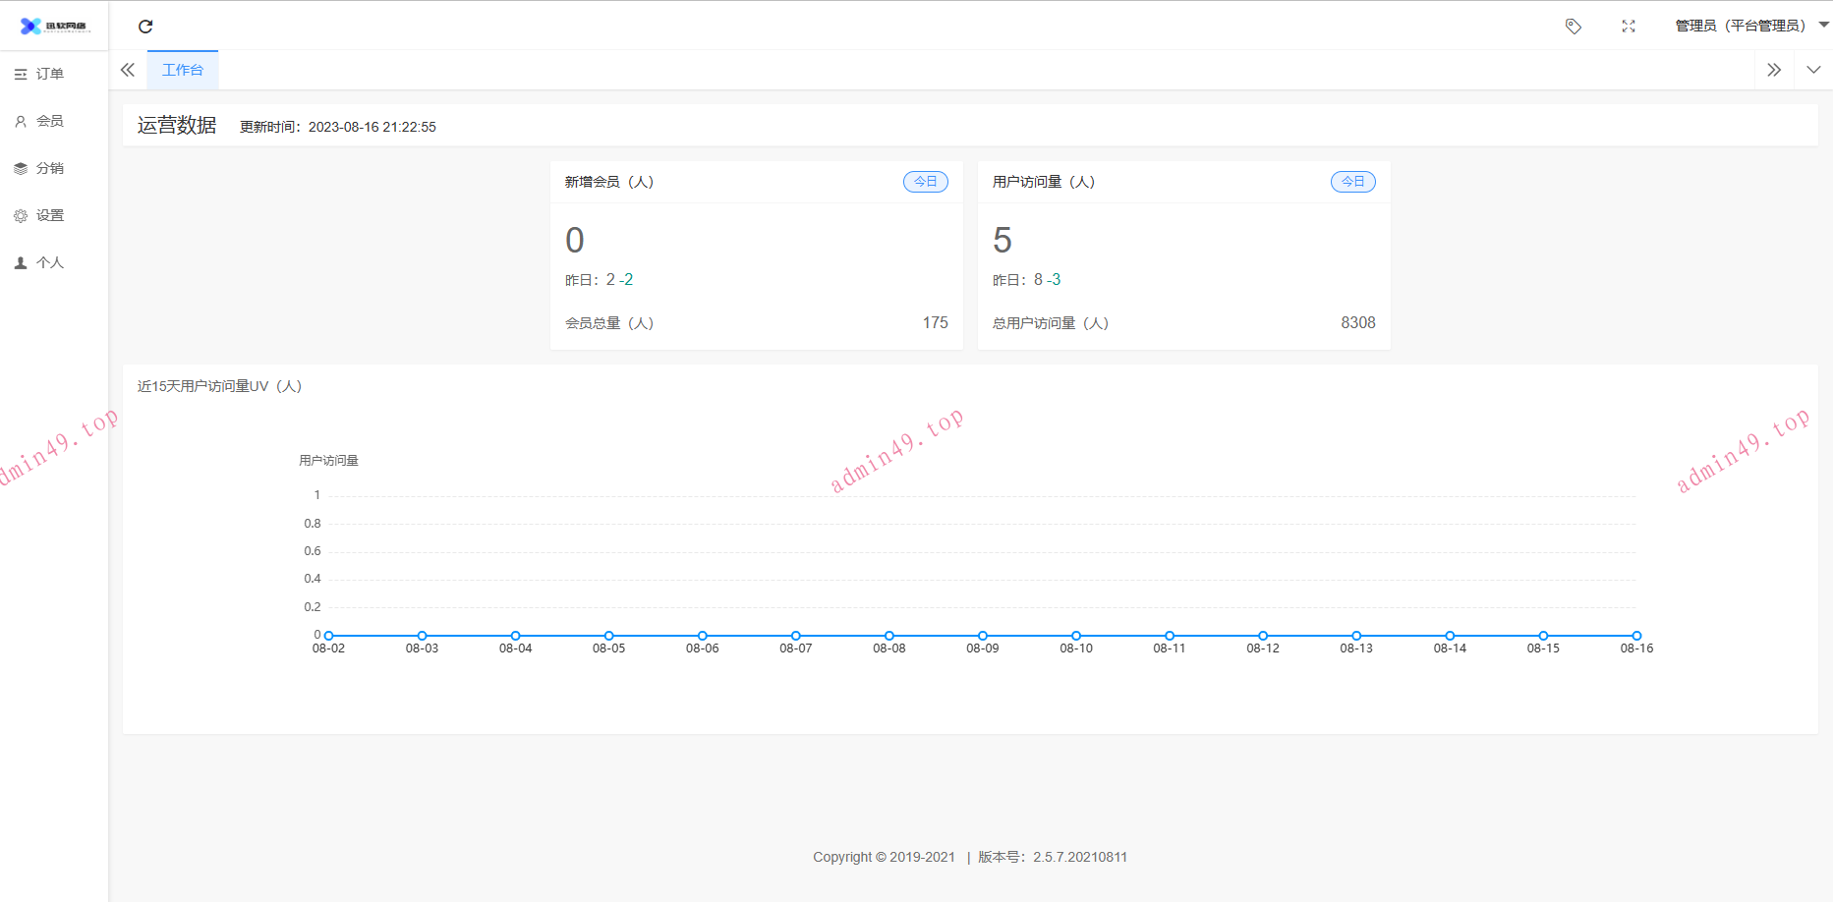This screenshot has width=1833, height=902.
Task: Select the 工作台 tab
Action: tap(183, 70)
